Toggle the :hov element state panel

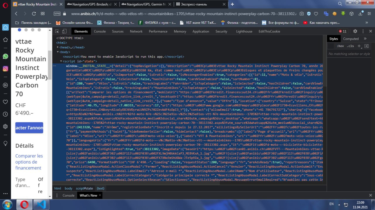pos(340,46)
